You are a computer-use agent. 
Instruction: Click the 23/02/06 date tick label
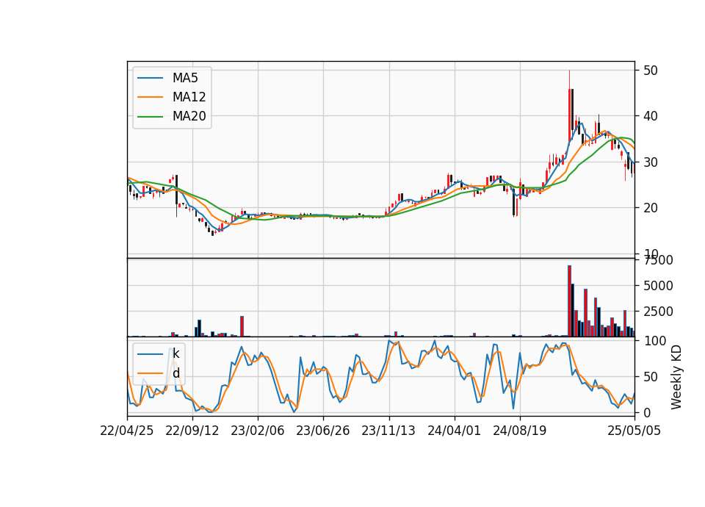(258, 431)
